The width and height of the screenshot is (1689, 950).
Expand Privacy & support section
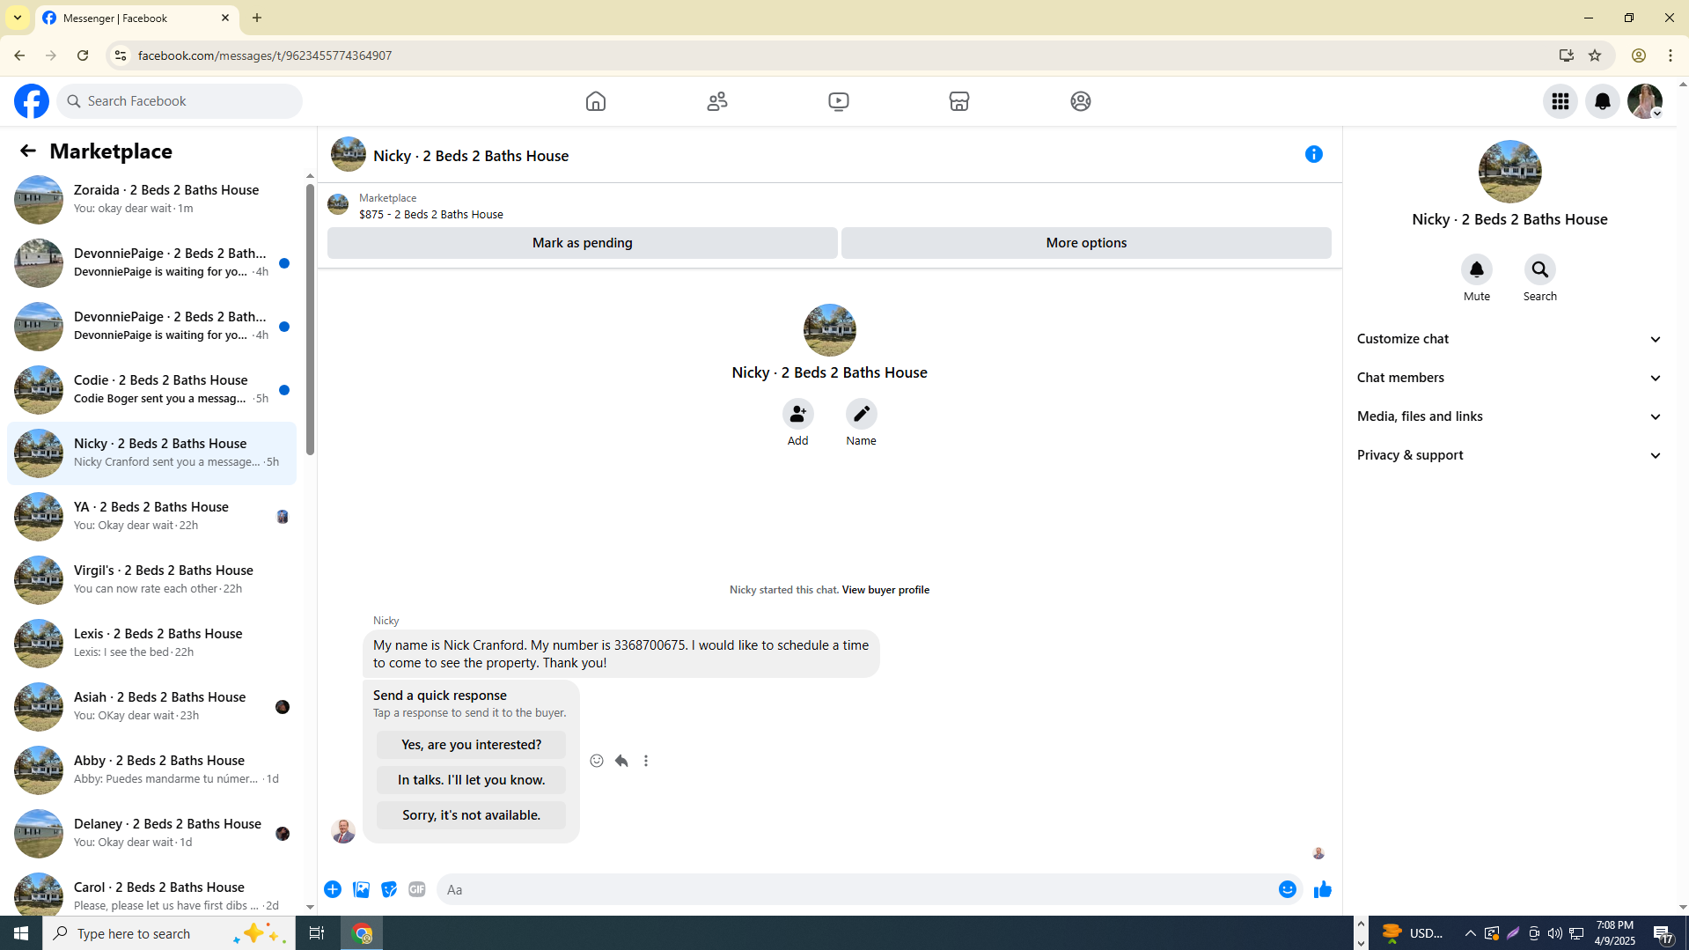pos(1509,455)
